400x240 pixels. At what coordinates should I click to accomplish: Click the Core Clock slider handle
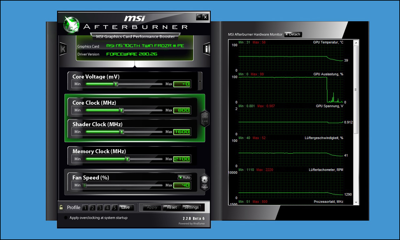click(x=122, y=110)
